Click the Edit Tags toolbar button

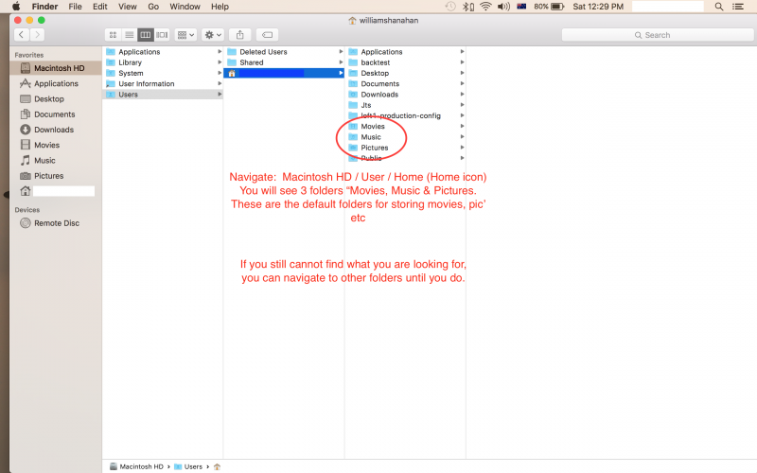pos(267,35)
